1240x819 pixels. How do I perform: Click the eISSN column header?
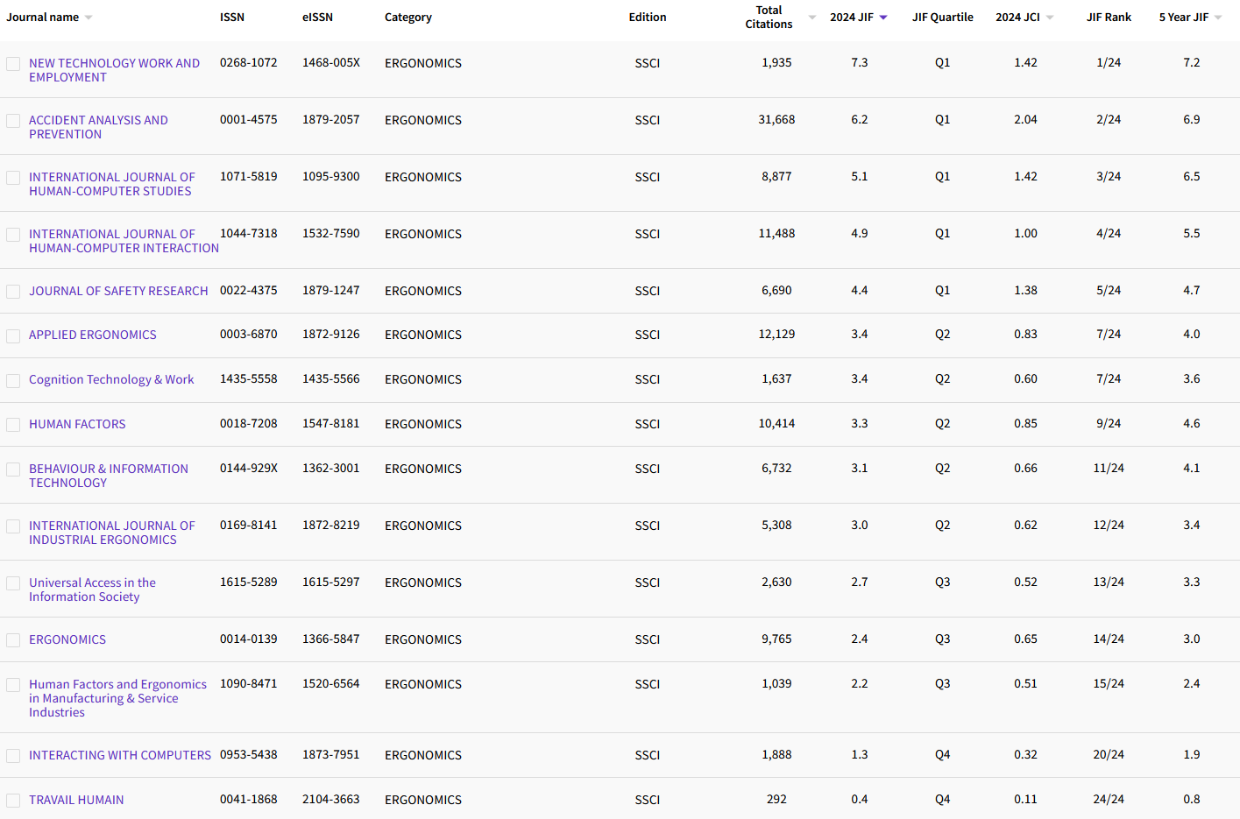pos(317,17)
